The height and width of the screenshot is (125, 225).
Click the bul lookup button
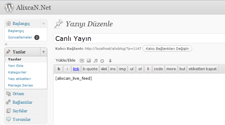click(182, 69)
